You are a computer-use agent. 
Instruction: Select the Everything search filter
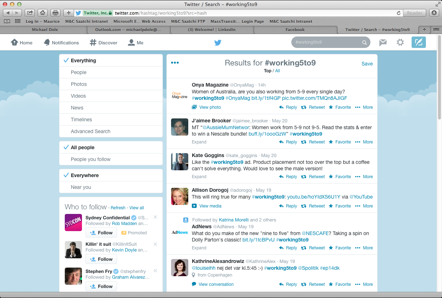(x=111, y=60)
